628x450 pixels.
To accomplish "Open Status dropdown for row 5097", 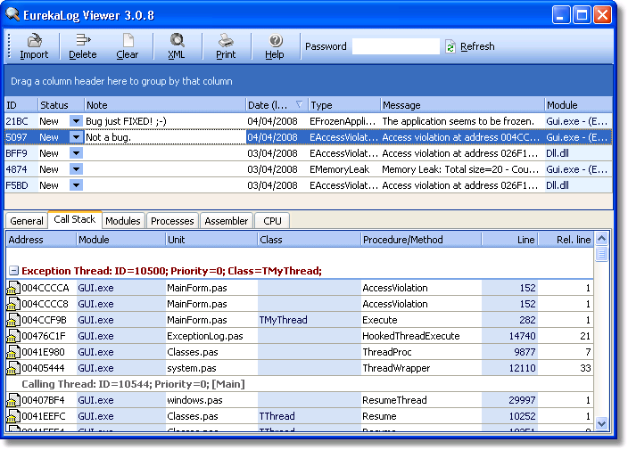I will [x=76, y=137].
